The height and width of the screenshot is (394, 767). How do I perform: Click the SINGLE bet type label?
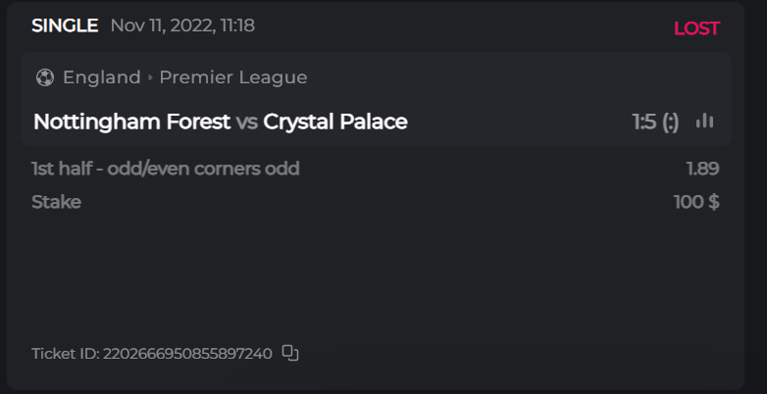click(65, 25)
